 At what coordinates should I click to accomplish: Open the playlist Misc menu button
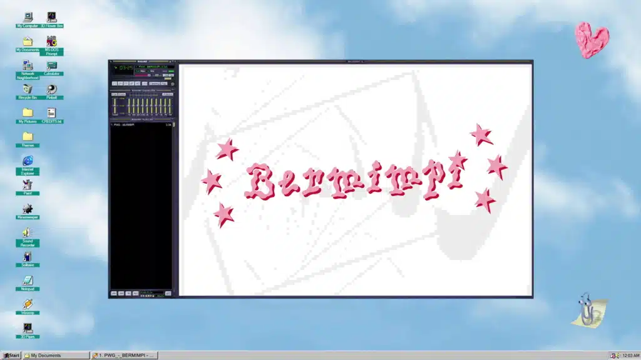click(x=136, y=292)
